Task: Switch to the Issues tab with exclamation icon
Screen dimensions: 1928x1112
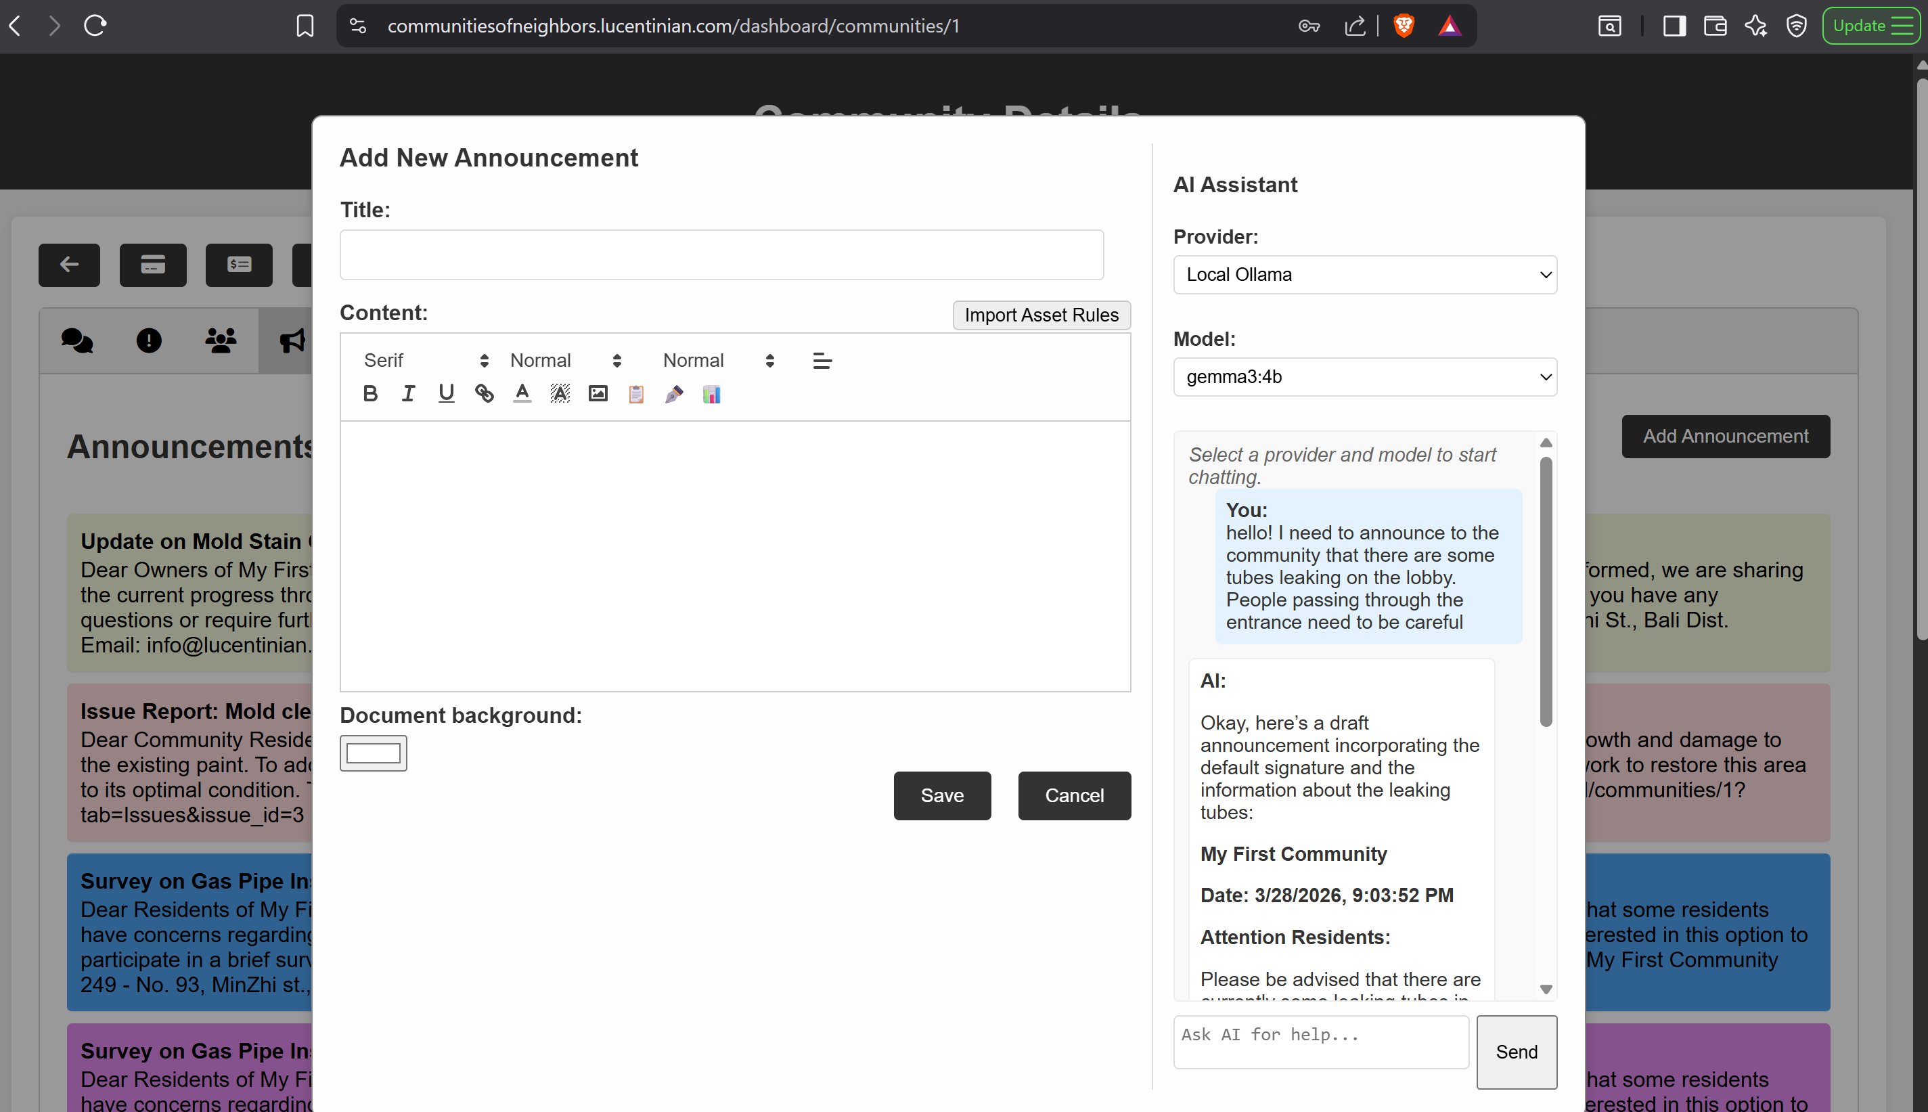Action: 148,340
